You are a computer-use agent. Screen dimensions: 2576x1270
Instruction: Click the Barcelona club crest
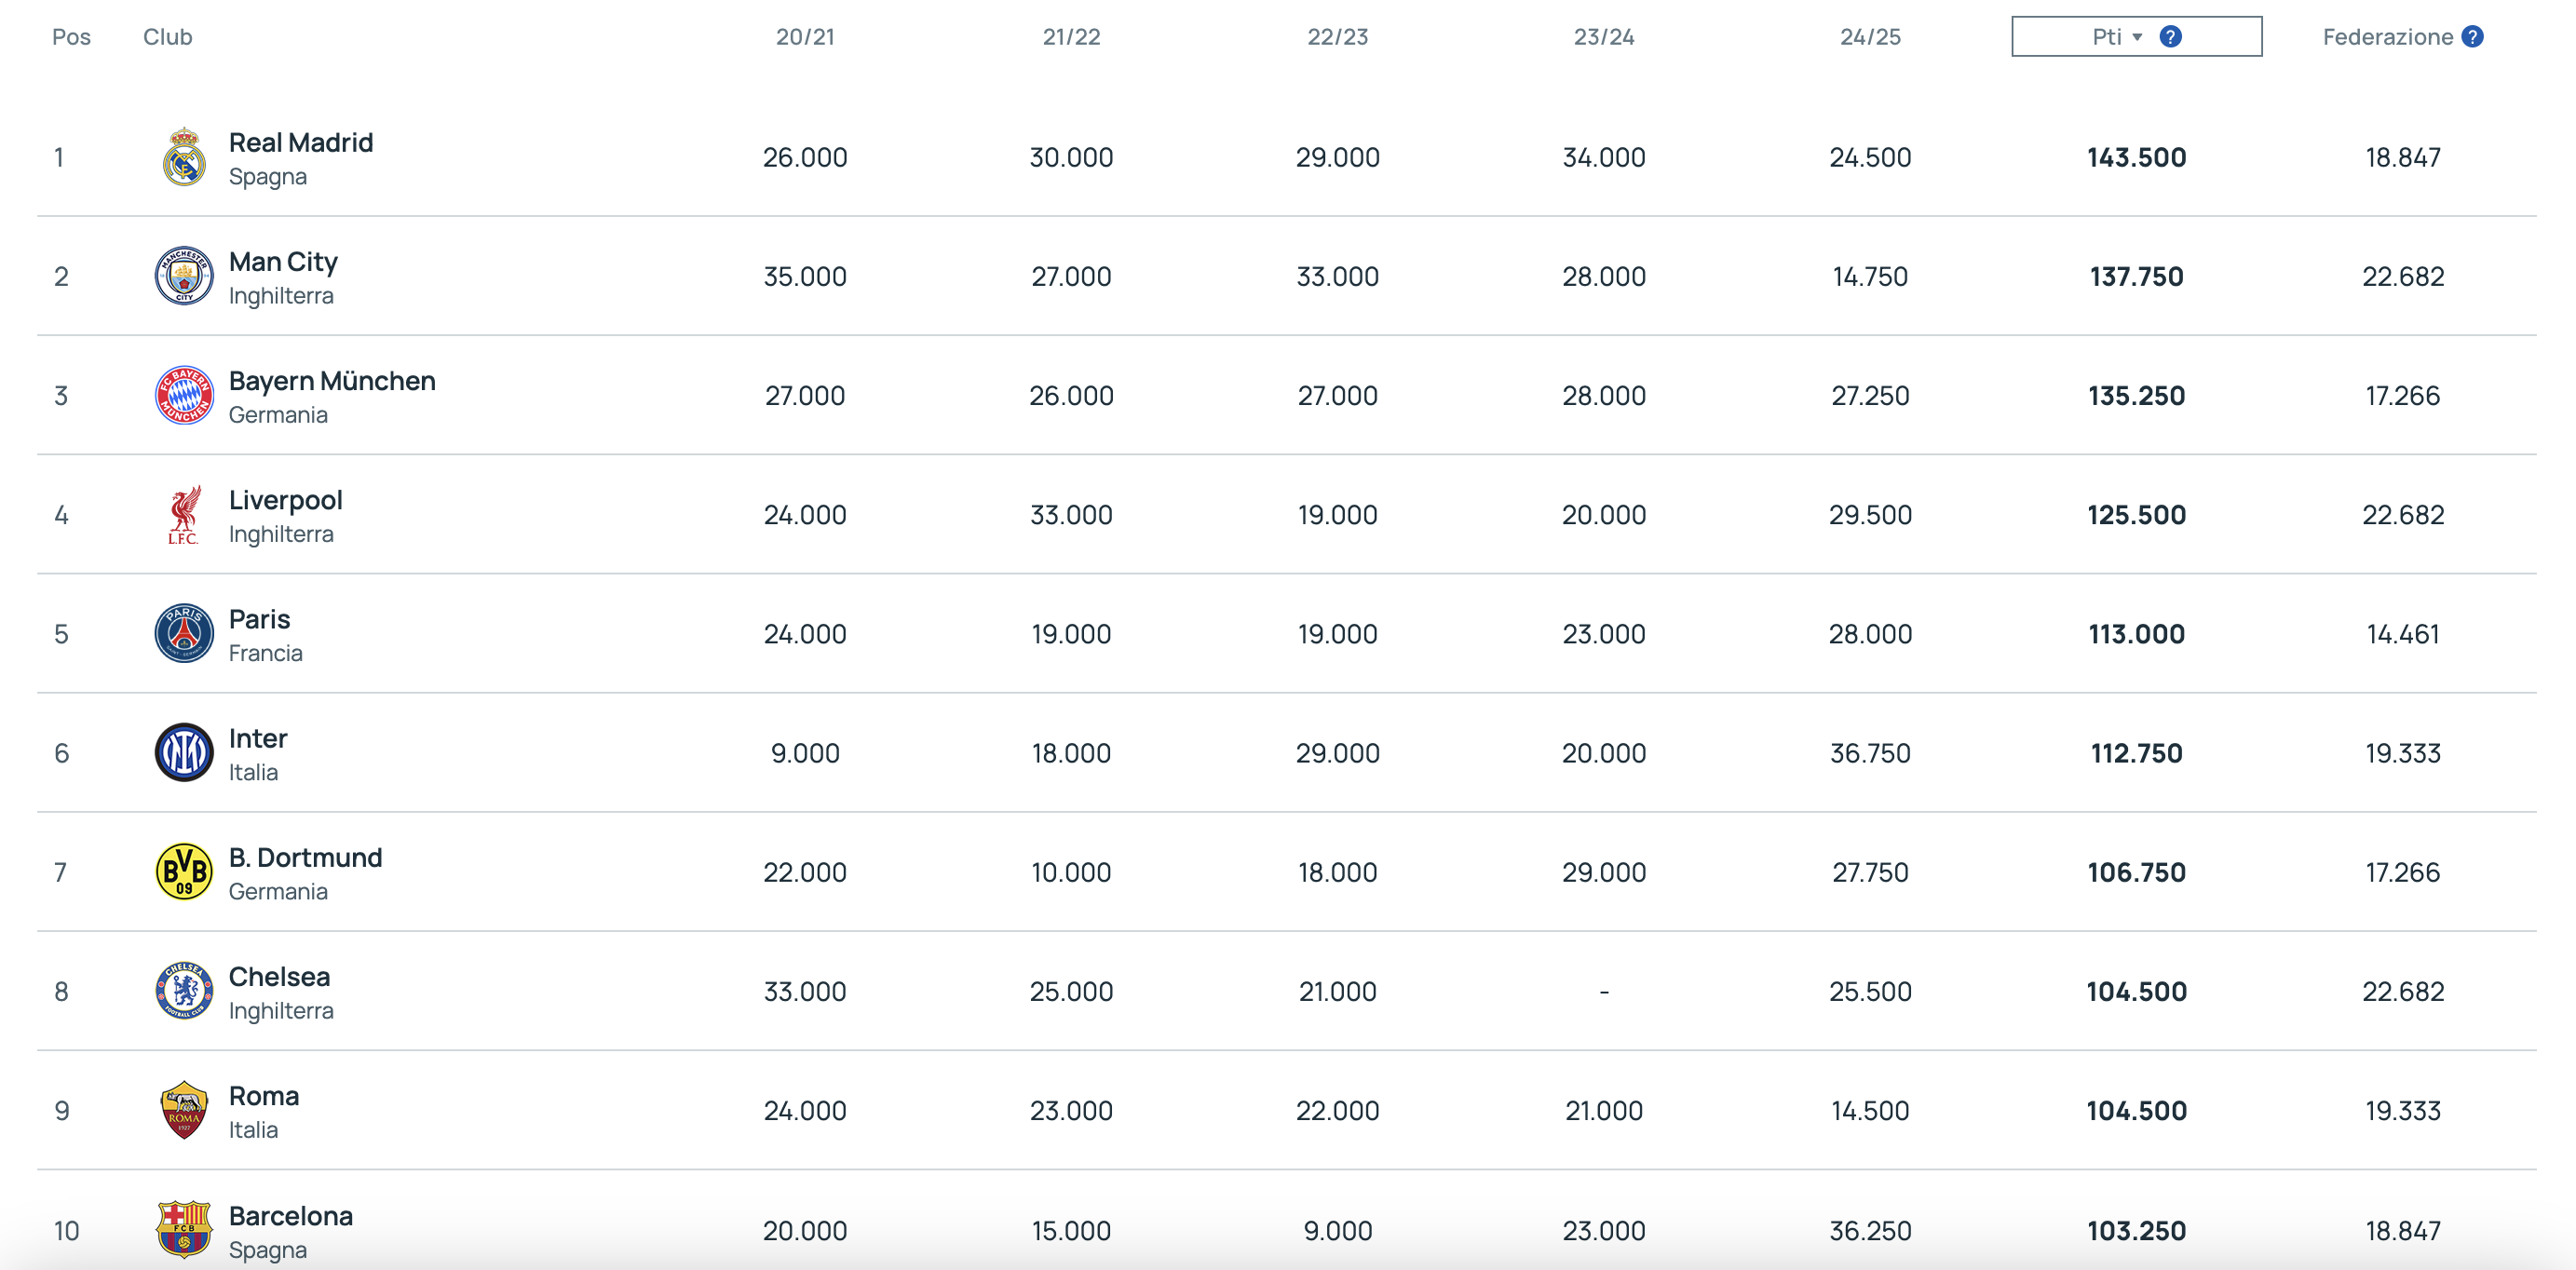pos(184,1229)
